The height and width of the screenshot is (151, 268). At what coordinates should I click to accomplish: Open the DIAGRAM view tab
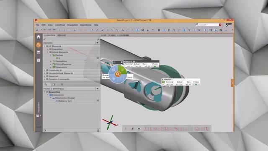[123, 35]
